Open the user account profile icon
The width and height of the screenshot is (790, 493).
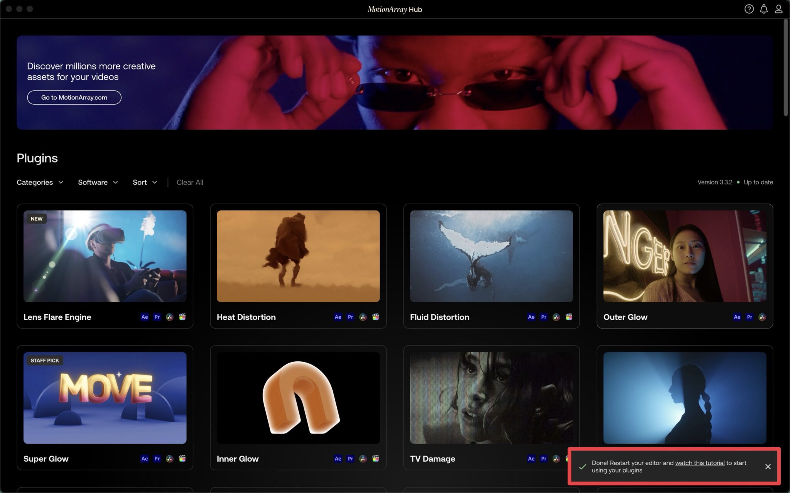point(778,9)
